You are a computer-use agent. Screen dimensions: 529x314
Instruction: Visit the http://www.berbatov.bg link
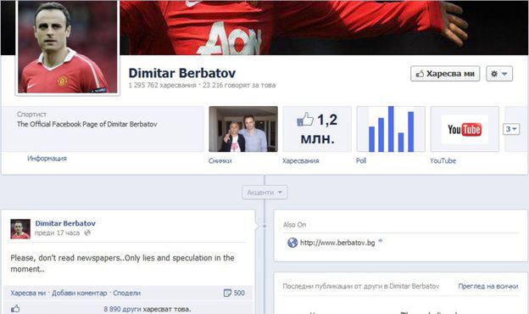(x=337, y=243)
